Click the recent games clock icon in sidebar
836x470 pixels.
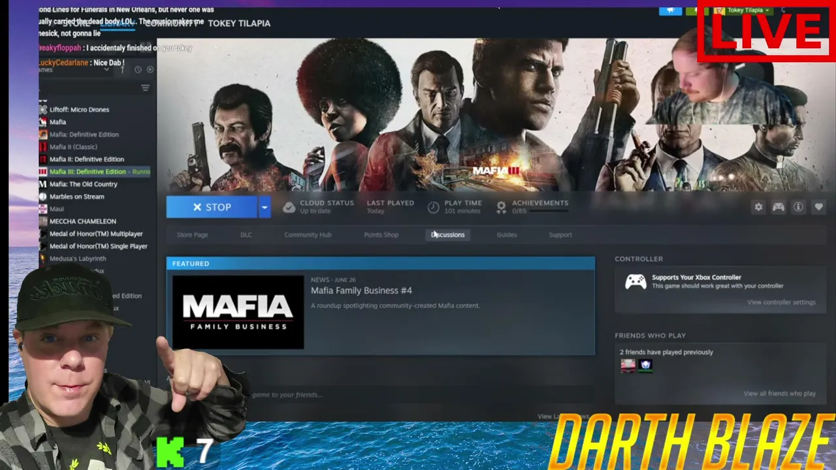tap(138, 69)
